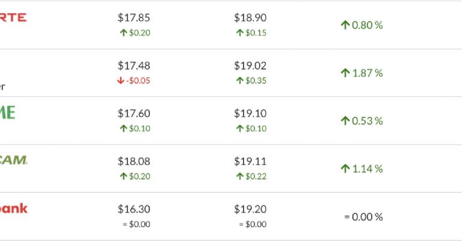Screen dimensions: 462x241
Task: Select the $19.02 sell price
Action: (250, 66)
